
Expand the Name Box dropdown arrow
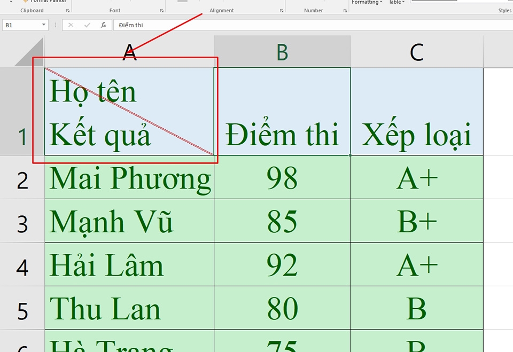43,25
